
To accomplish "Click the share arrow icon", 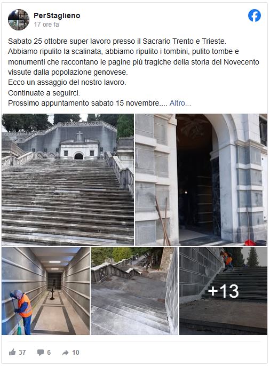I will [x=66, y=353].
